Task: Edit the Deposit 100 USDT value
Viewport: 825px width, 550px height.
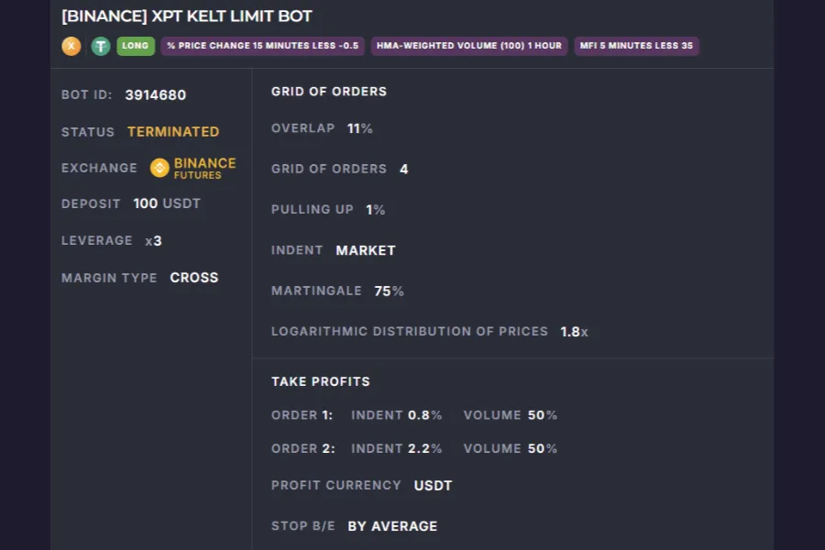Action: pos(167,203)
